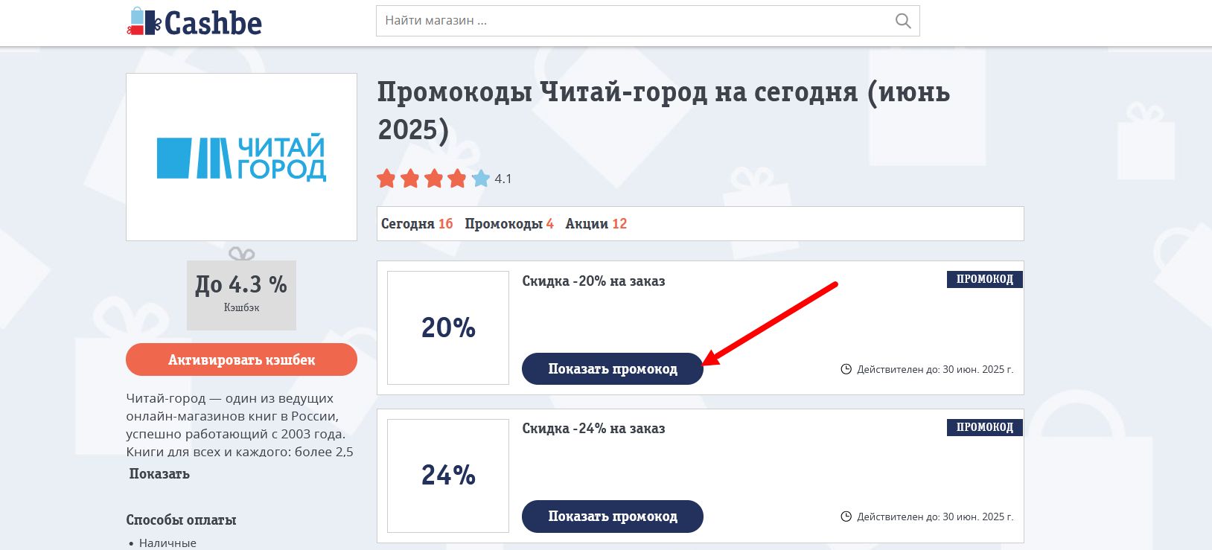Click validity date text of the 24% offer
The image size is (1212, 550).
point(935,517)
